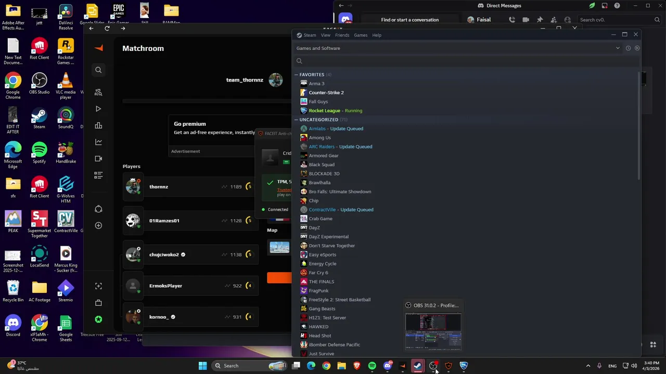Open the FACEIT video camera sidebar icon

coord(98,158)
